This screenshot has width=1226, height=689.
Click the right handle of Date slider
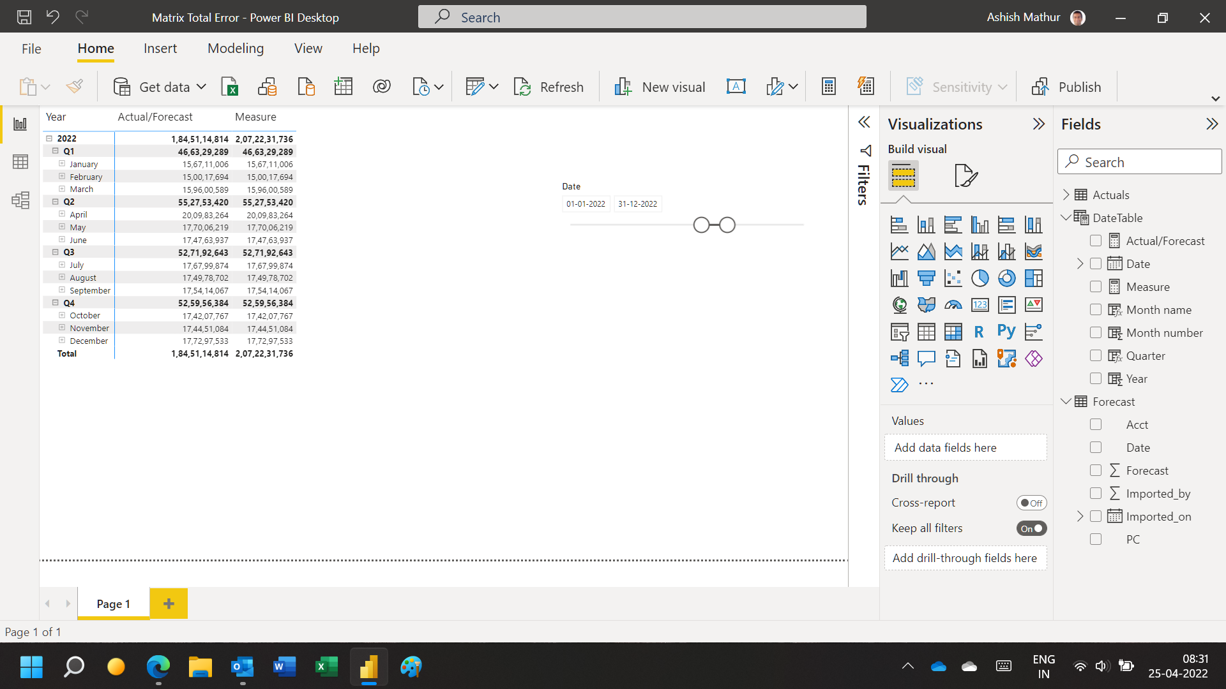coord(727,225)
